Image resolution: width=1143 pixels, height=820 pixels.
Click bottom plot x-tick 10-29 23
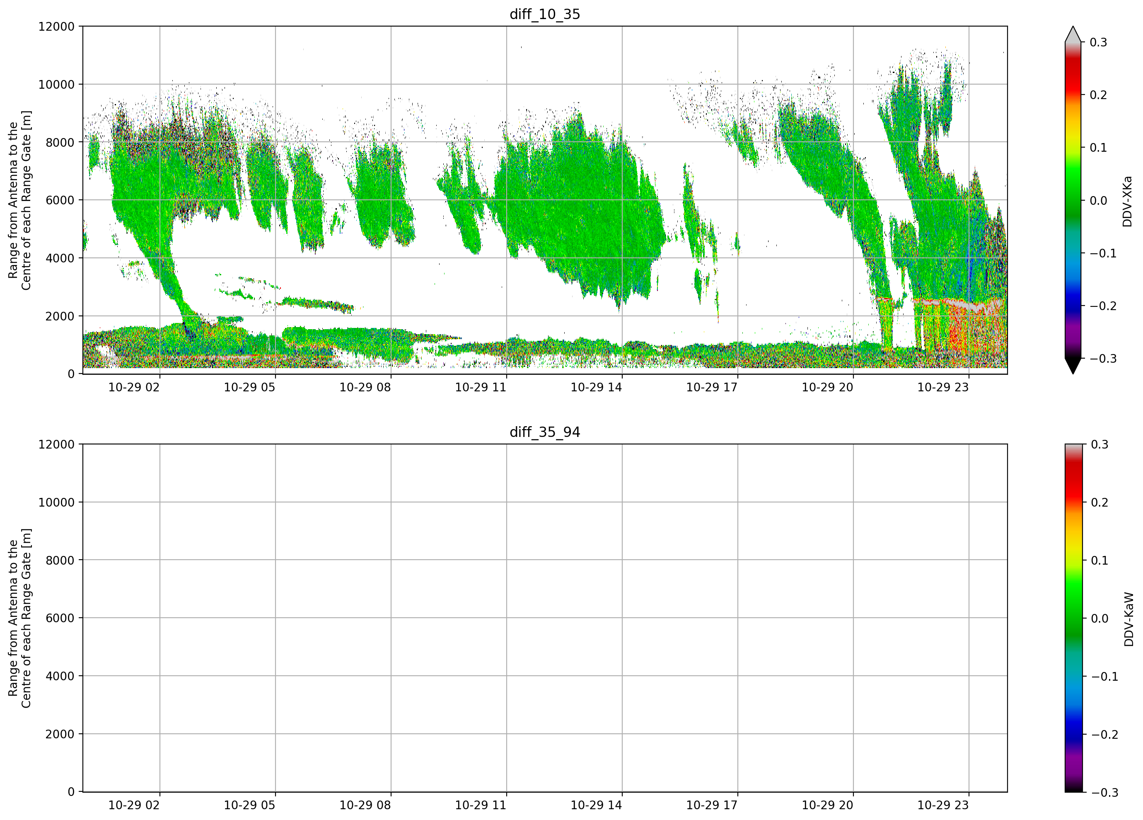click(x=943, y=805)
